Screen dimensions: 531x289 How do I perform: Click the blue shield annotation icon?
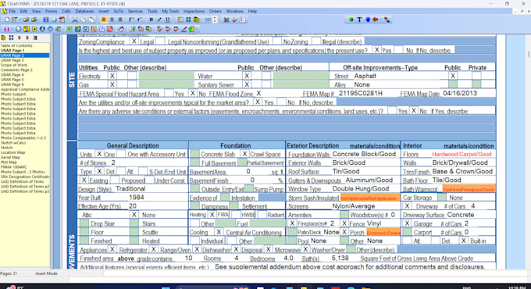click(368, 20)
